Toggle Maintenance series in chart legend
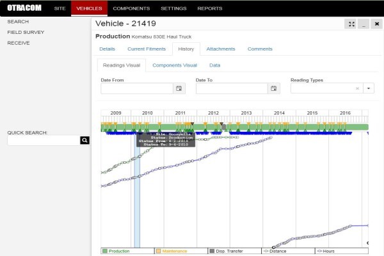The image size is (384, 256). pyautogui.click(x=181, y=251)
